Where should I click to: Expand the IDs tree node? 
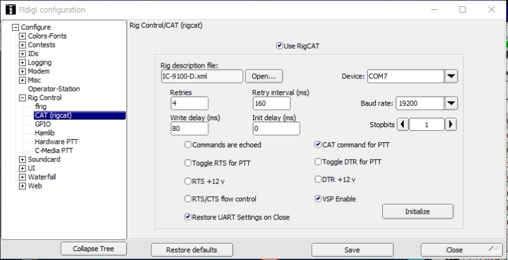(22, 54)
